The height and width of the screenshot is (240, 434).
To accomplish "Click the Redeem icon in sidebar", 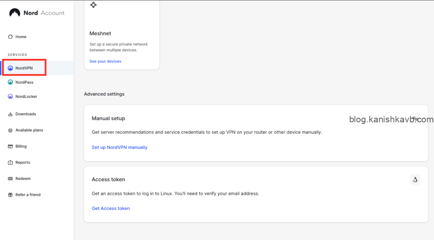I will (11, 179).
